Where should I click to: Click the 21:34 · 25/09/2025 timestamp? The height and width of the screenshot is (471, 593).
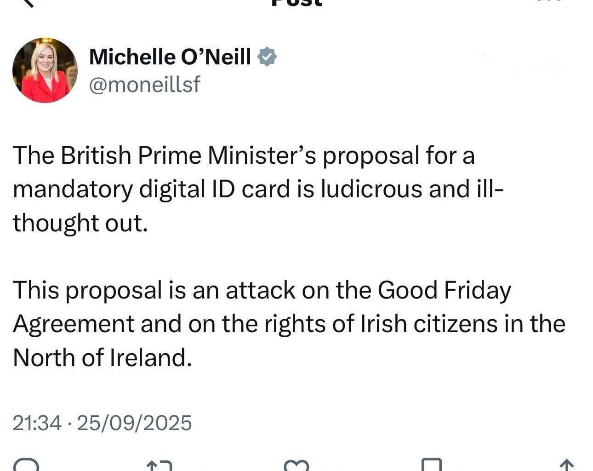102,423
